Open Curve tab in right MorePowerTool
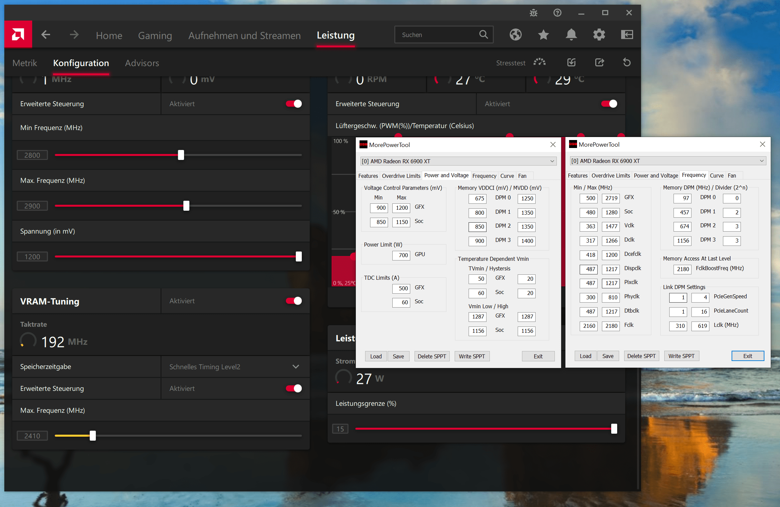This screenshot has width=780, height=507. click(x=717, y=176)
